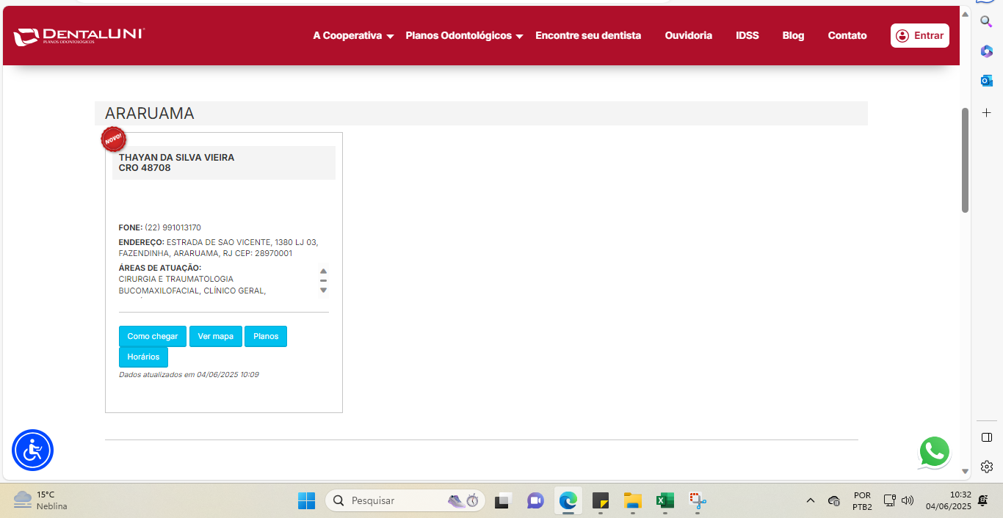Open the sidebar search magnifier icon
The width and height of the screenshot is (1003, 518).
[x=987, y=21]
